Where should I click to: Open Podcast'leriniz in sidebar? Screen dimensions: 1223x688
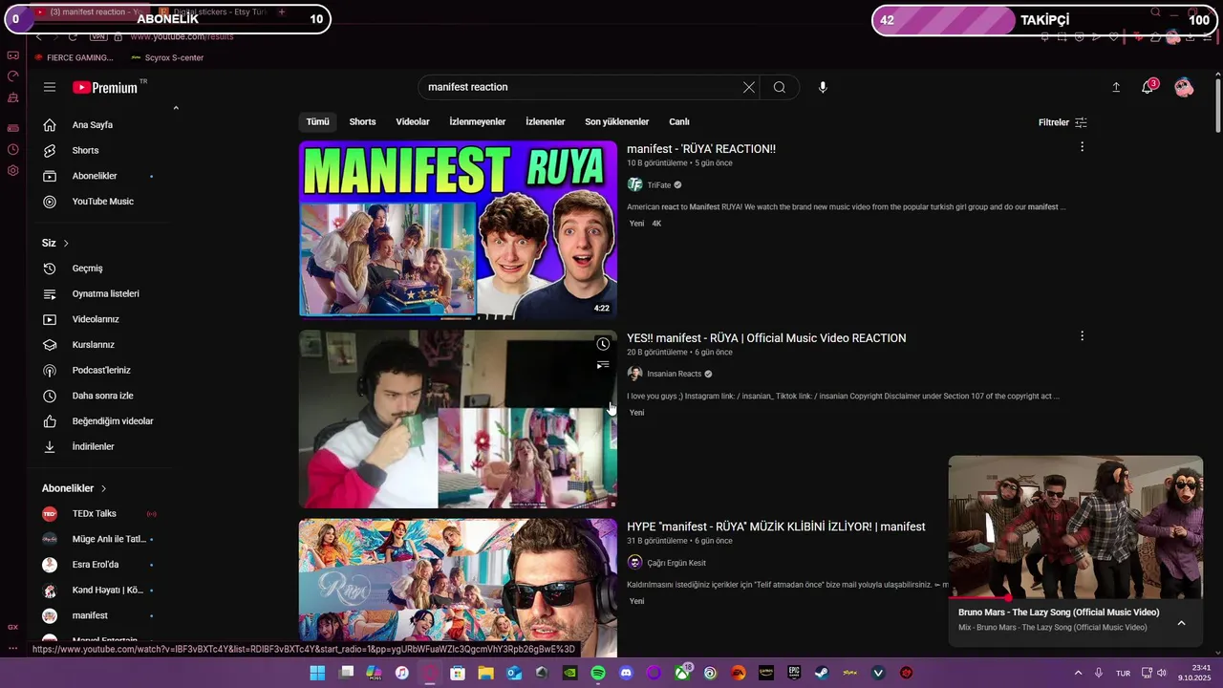101,371
